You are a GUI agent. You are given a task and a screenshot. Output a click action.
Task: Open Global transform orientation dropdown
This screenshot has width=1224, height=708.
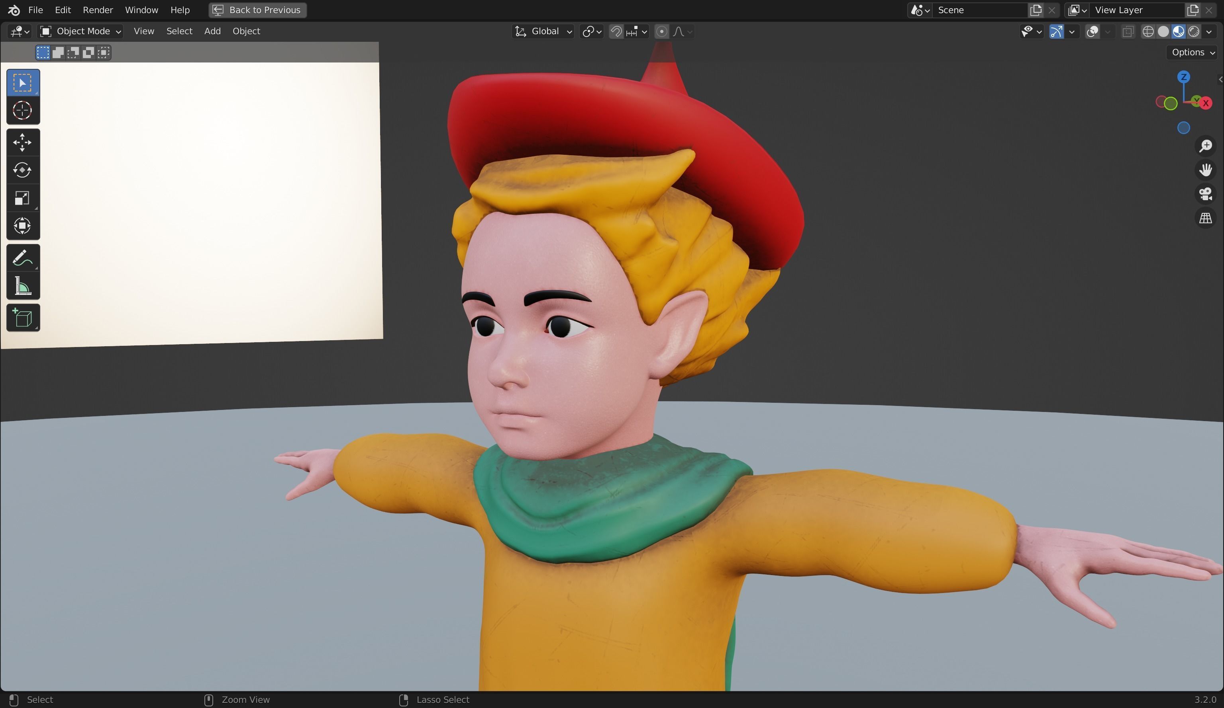click(544, 31)
